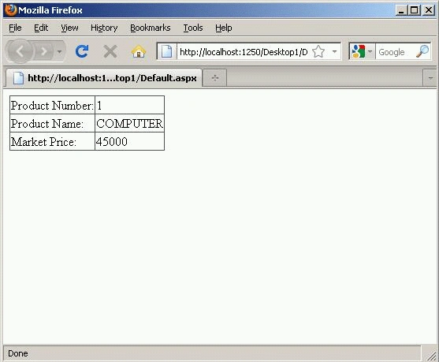Click the 'Product Name:' cell
439x362 pixels.
pyautogui.click(x=52, y=124)
